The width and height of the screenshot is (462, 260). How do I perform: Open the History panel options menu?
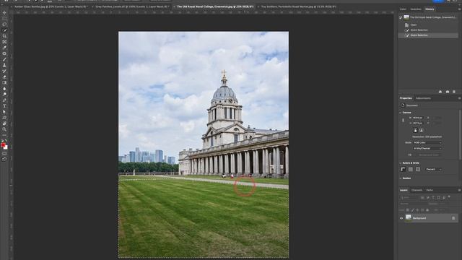pyautogui.click(x=459, y=9)
